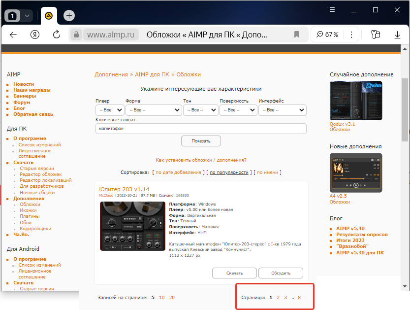Image resolution: width=410 pixels, height=310 pixels.
Task: Jump to results page 8
Action: pyautogui.click(x=299, y=298)
